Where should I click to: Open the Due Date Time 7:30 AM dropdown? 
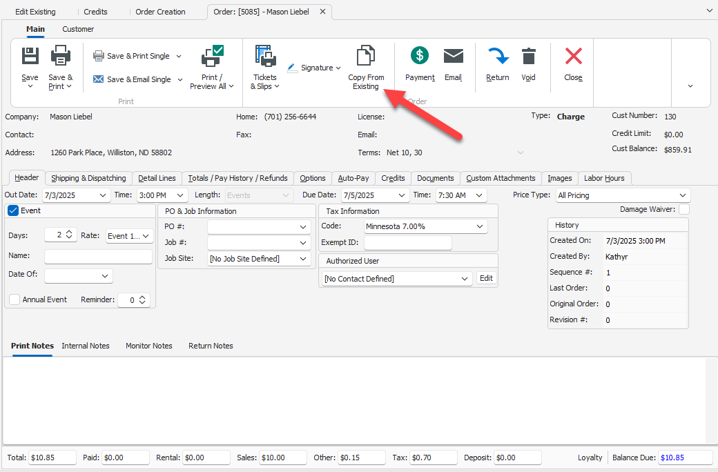coord(479,195)
